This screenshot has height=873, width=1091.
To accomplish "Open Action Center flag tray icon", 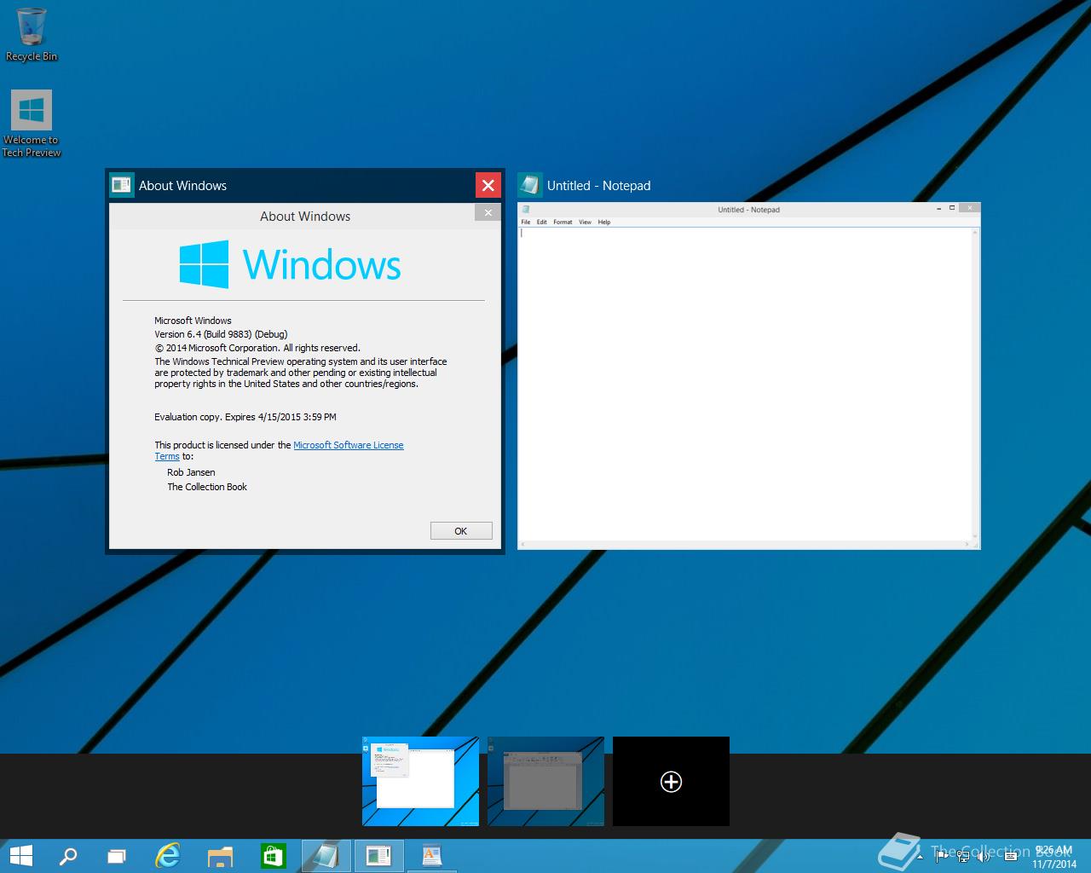I will pyautogui.click(x=942, y=856).
